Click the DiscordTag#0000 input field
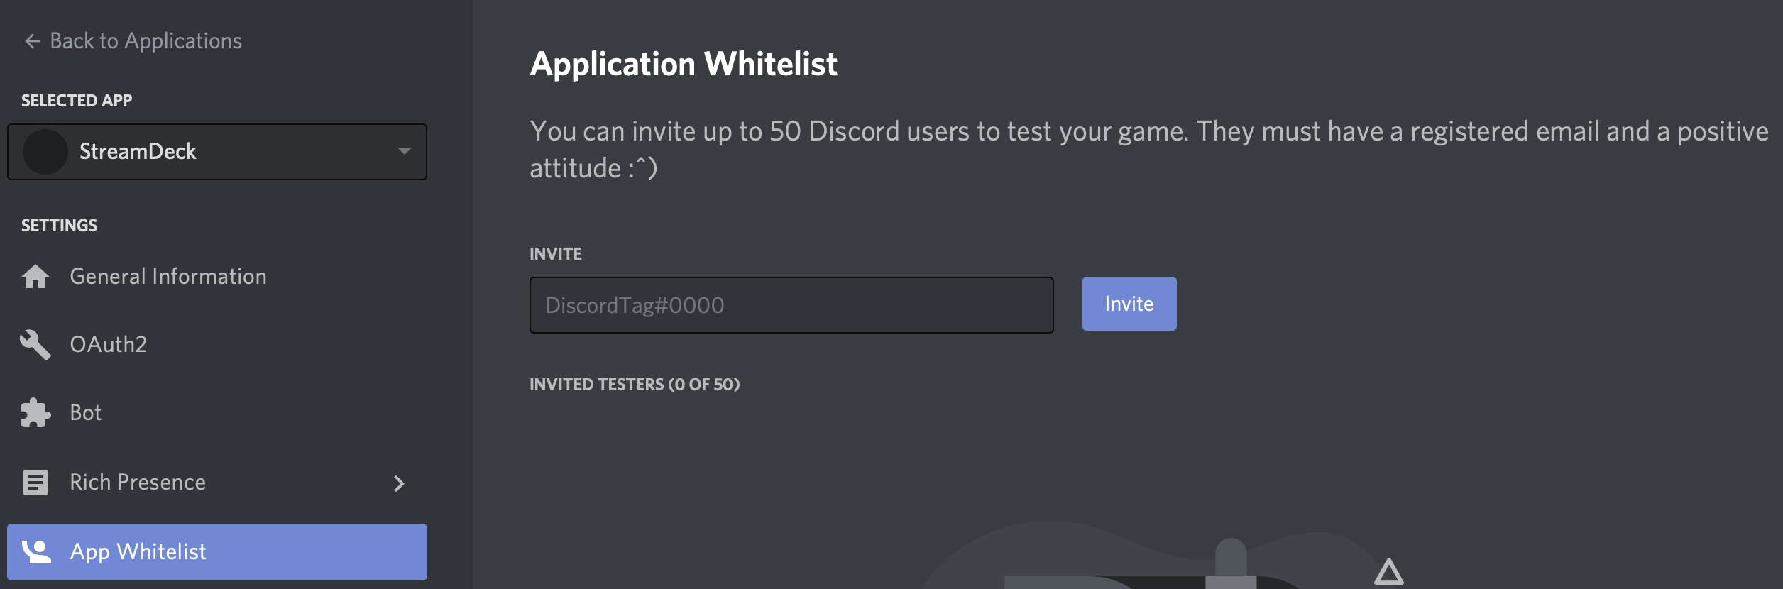The image size is (1783, 589). [790, 304]
